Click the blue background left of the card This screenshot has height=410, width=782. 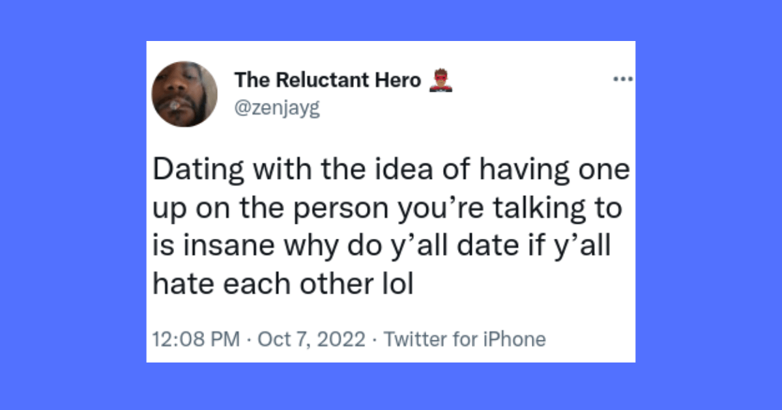click(x=73, y=205)
